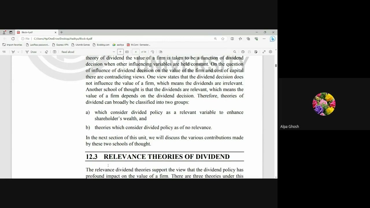
Task: Zoom in the PDF
Action: [120, 52]
